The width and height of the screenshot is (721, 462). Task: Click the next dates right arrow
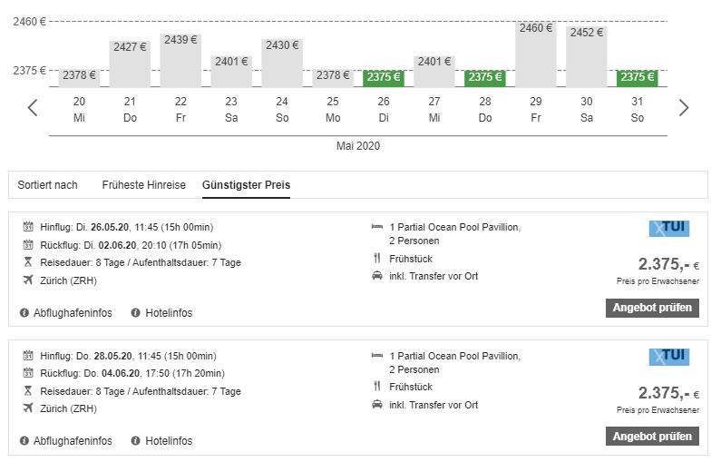point(684,108)
